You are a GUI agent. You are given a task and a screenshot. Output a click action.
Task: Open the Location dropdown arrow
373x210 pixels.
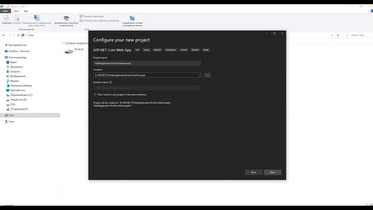[x=199, y=75]
